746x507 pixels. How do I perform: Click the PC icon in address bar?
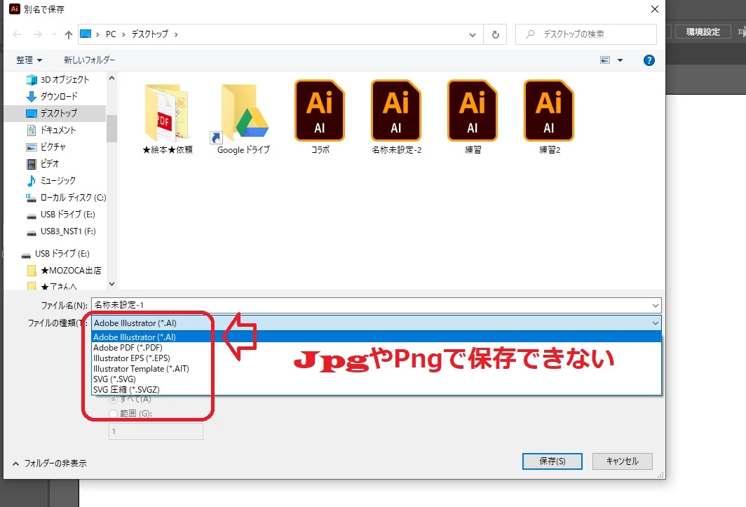[x=86, y=34]
